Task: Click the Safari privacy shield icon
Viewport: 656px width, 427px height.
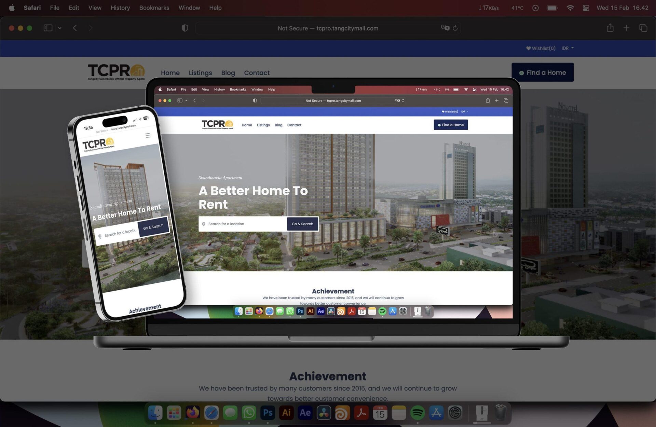Action: pos(184,28)
